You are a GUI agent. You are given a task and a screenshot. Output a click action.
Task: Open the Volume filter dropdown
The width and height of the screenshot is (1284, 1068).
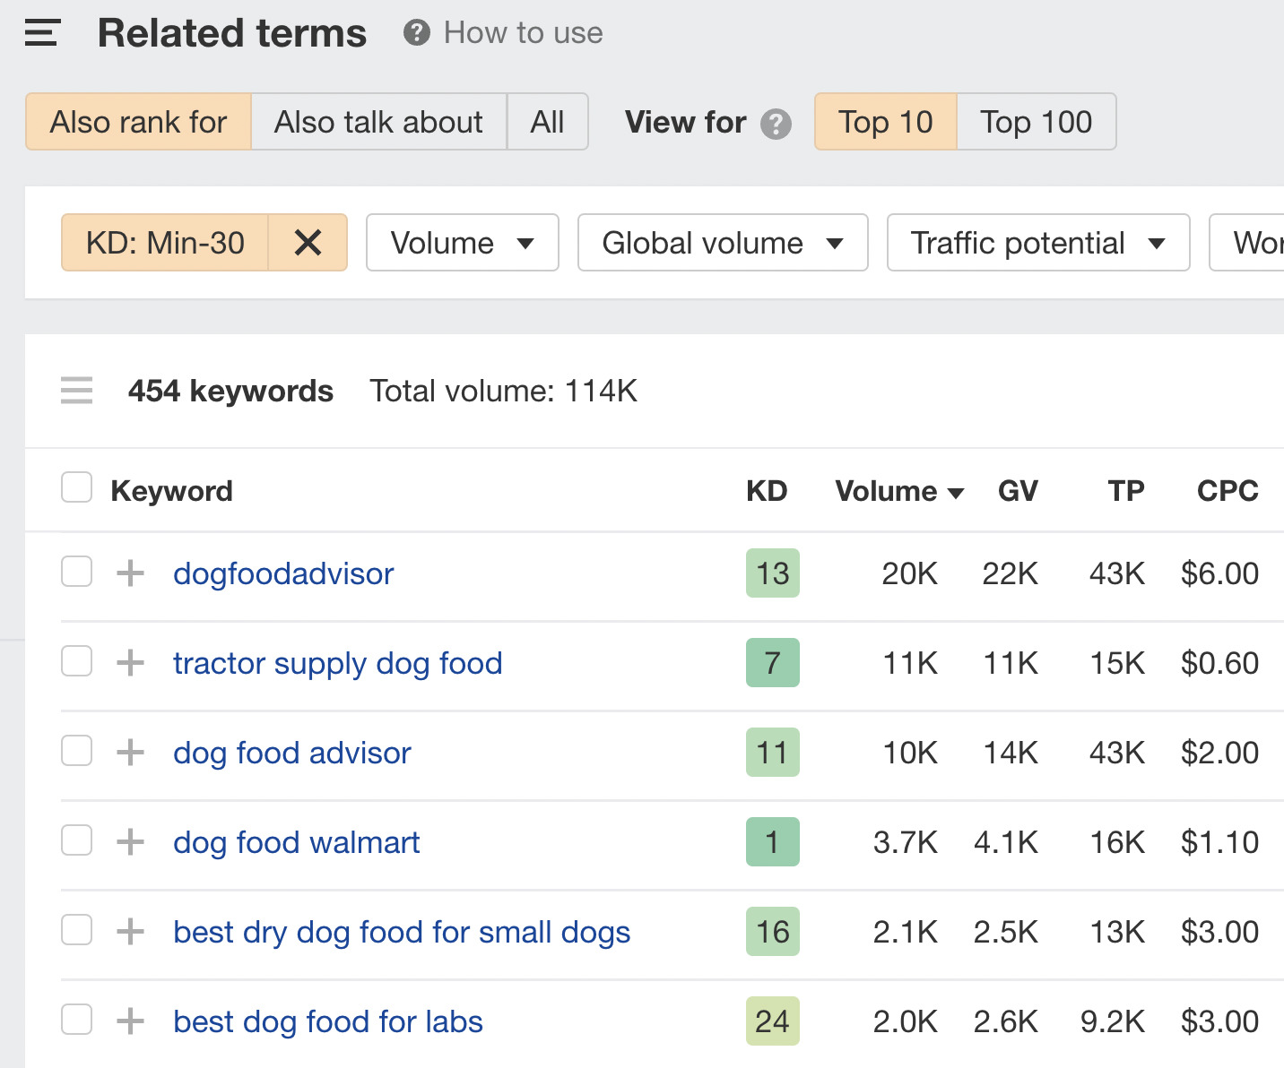(x=462, y=242)
